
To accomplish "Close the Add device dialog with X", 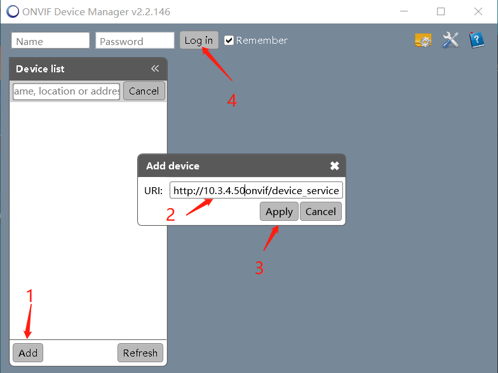I will [335, 166].
